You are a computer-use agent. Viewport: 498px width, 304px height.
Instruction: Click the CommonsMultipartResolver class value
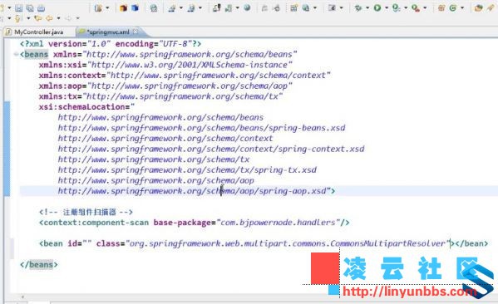(288, 243)
